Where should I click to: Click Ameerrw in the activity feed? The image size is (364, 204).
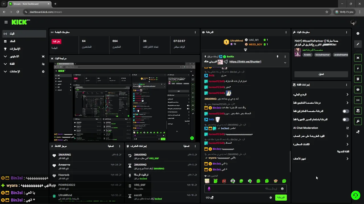coord(64,165)
